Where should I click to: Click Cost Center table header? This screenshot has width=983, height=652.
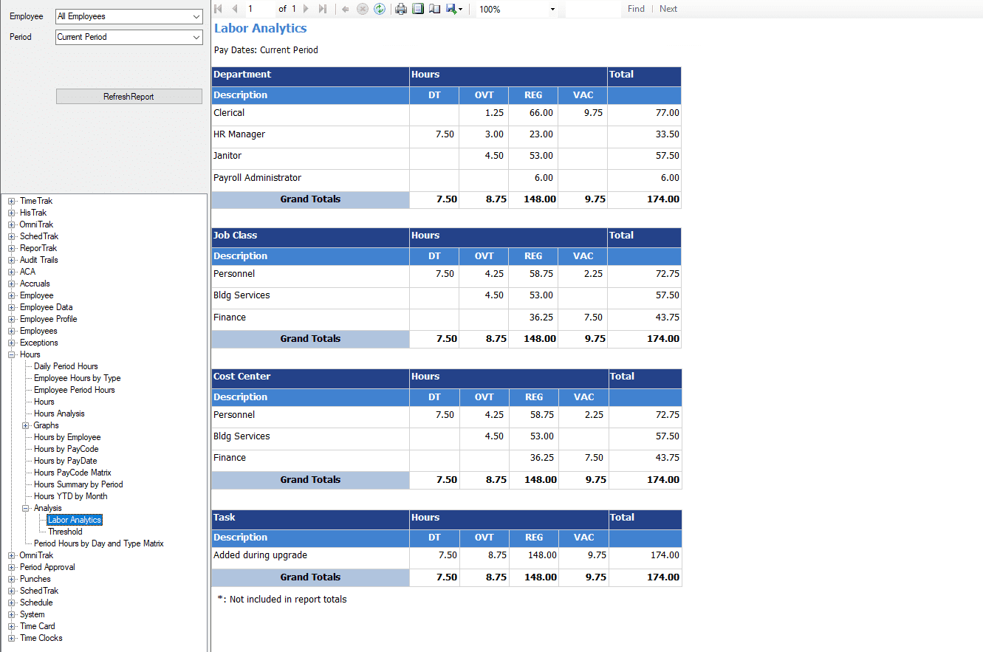point(242,377)
